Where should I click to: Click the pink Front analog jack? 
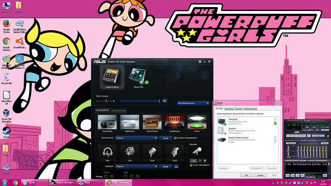[x=112, y=176]
